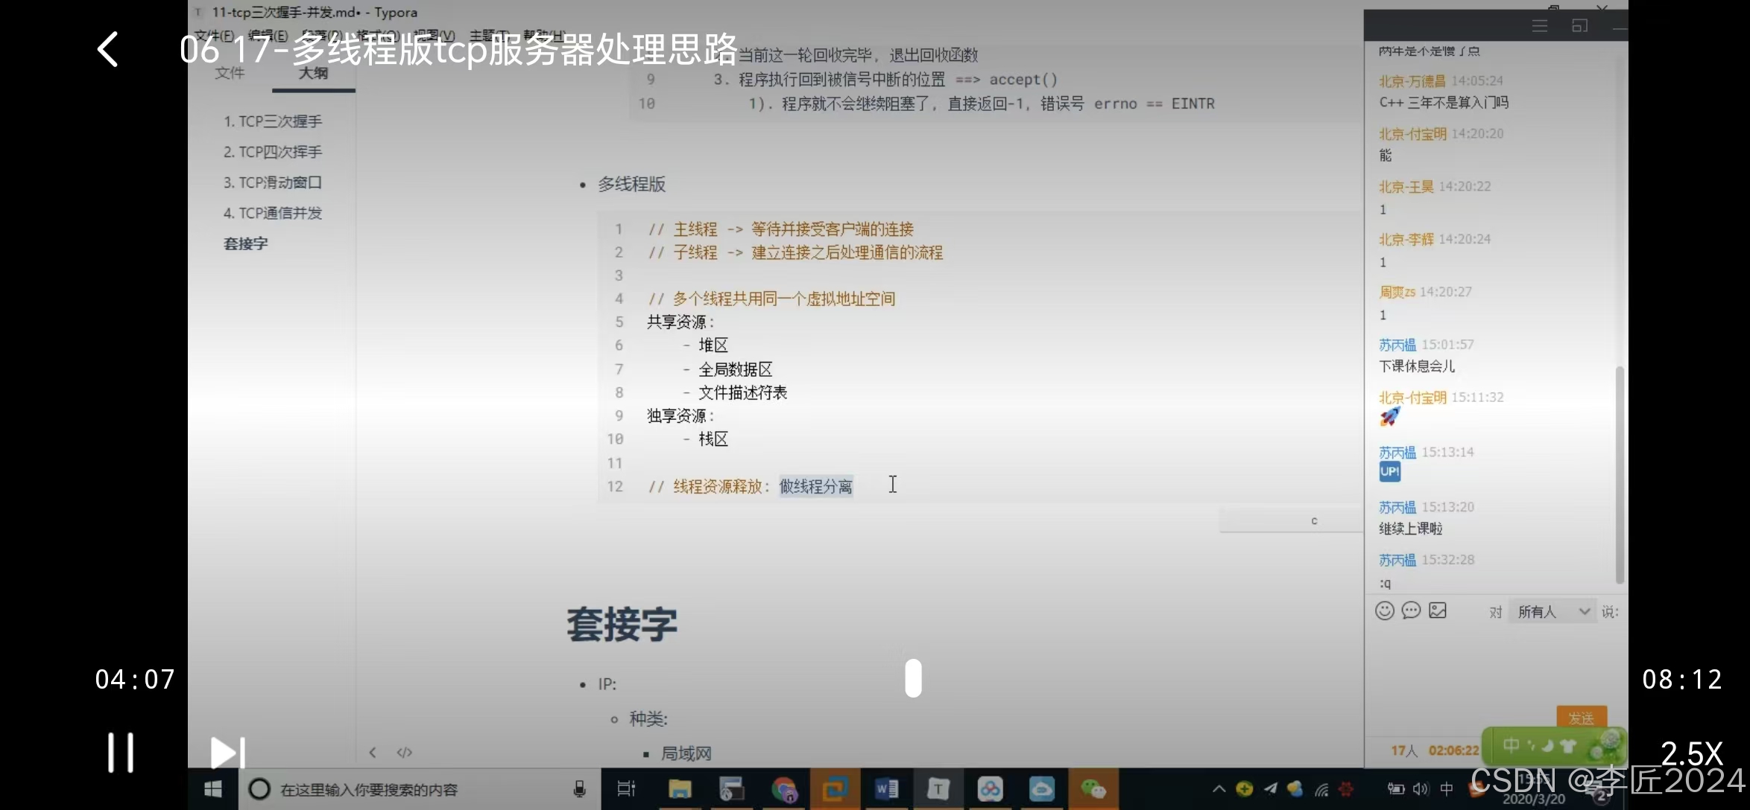The height and width of the screenshot is (810, 1750).
Task: Pause the video playback
Action: pos(121,752)
